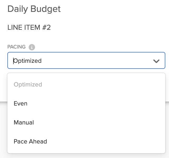This screenshot has height=158, width=169.
Task: Choose Manual from the pacing list
Action: point(24,122)
